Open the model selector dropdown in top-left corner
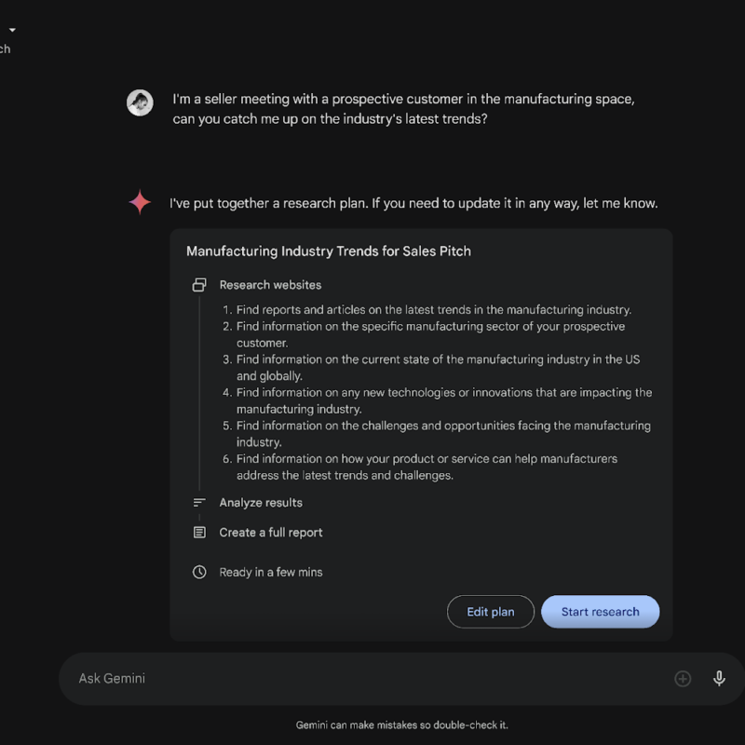Viewport: 745px width, 745px height. tap(12, 29)
